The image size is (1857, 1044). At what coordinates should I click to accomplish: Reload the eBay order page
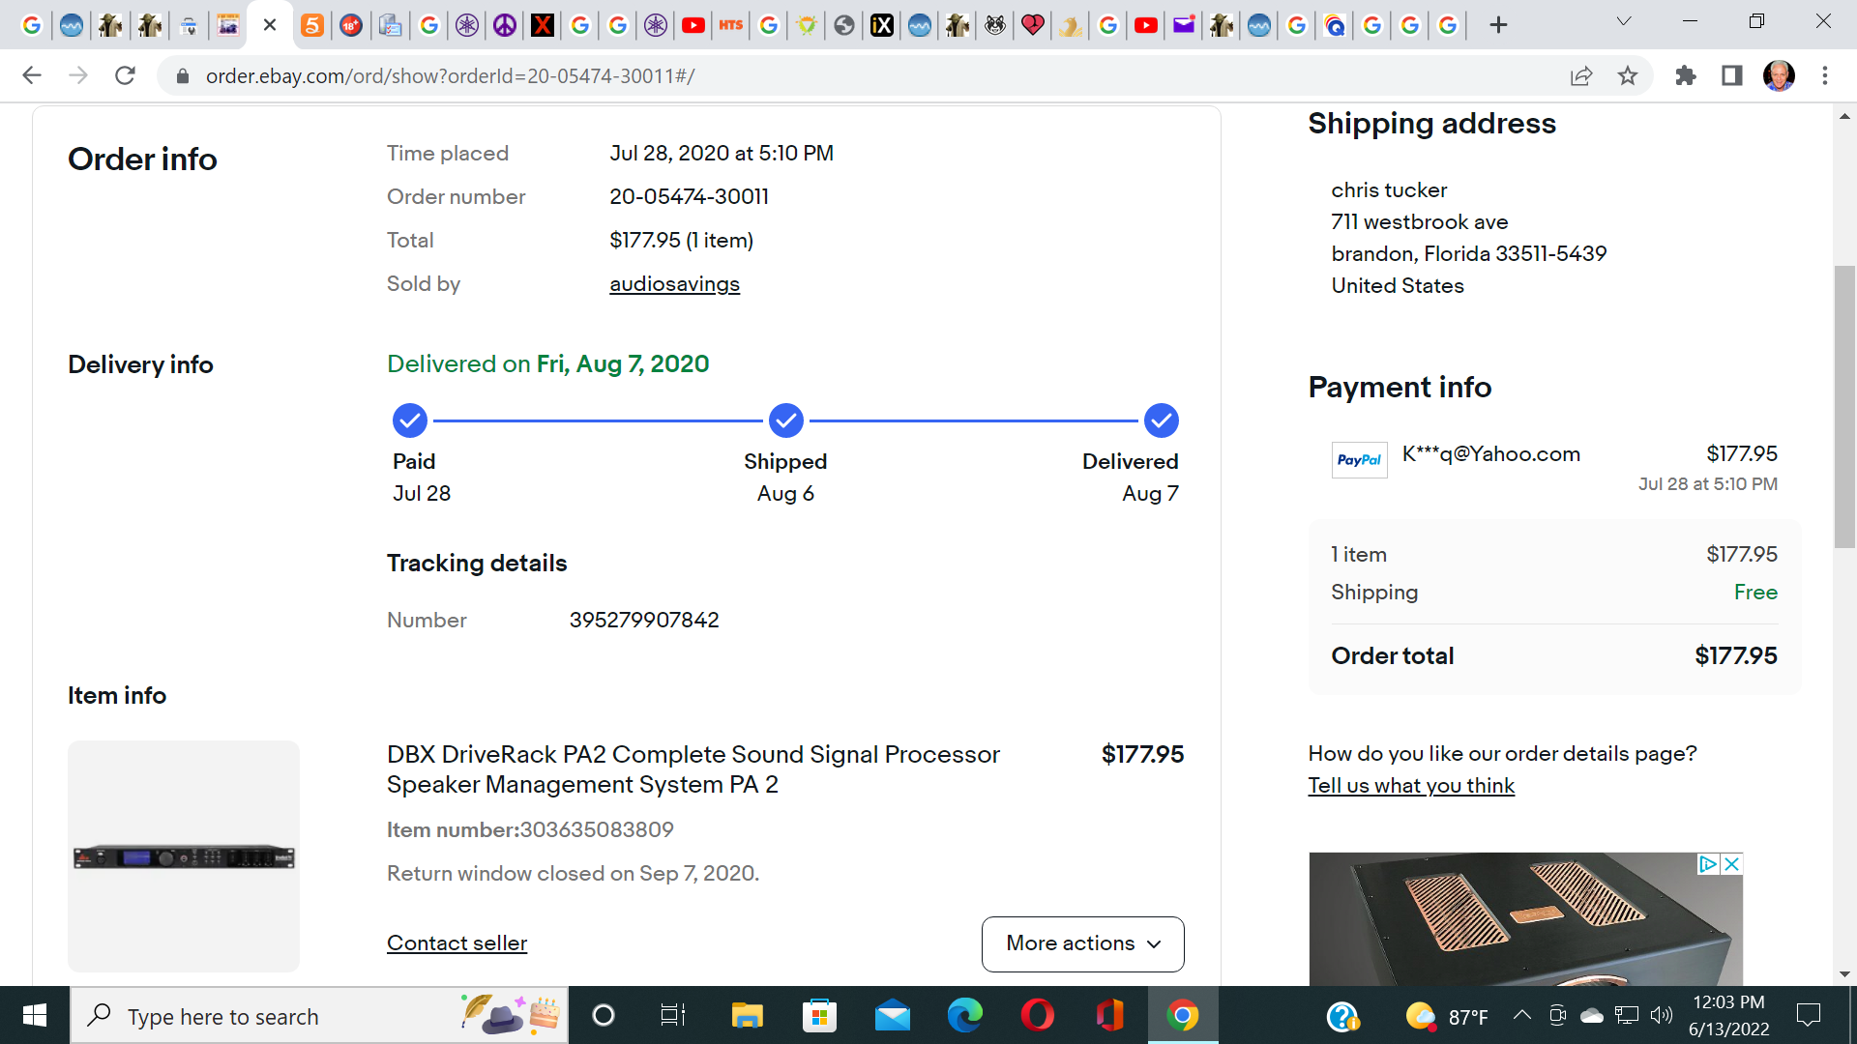point(125,75)
